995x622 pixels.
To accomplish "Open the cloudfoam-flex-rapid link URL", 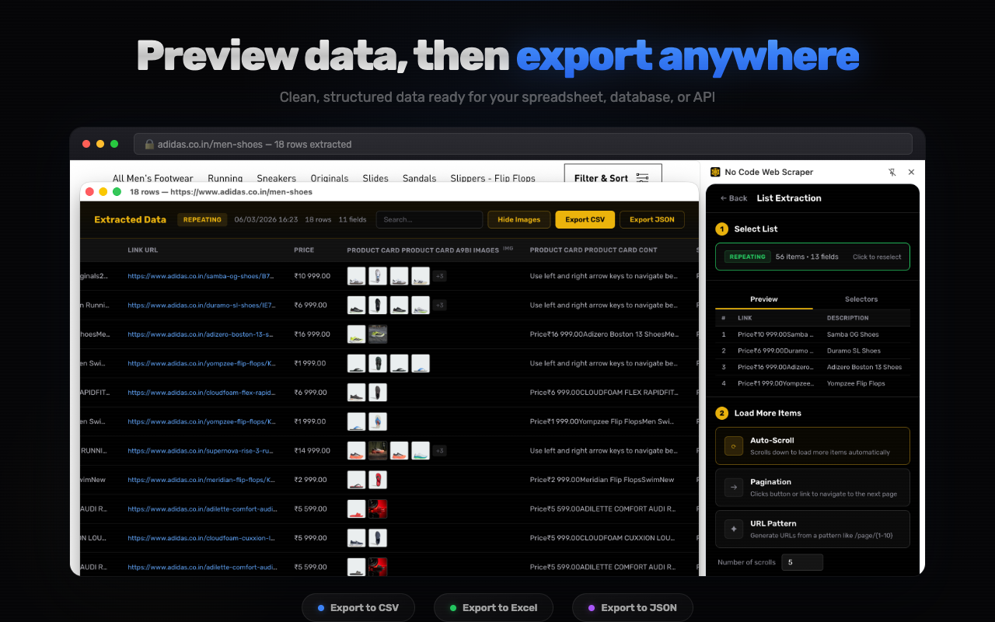I will pyautogui.click(x=201, y=393).
